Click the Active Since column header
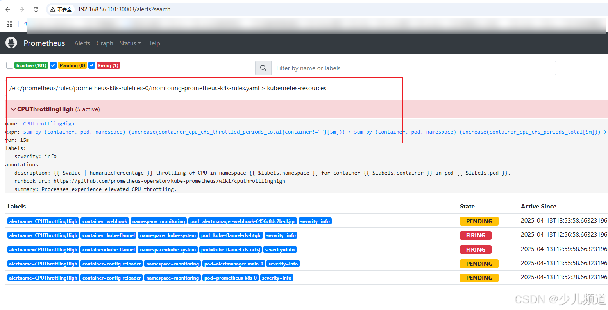 pos(538,207)
